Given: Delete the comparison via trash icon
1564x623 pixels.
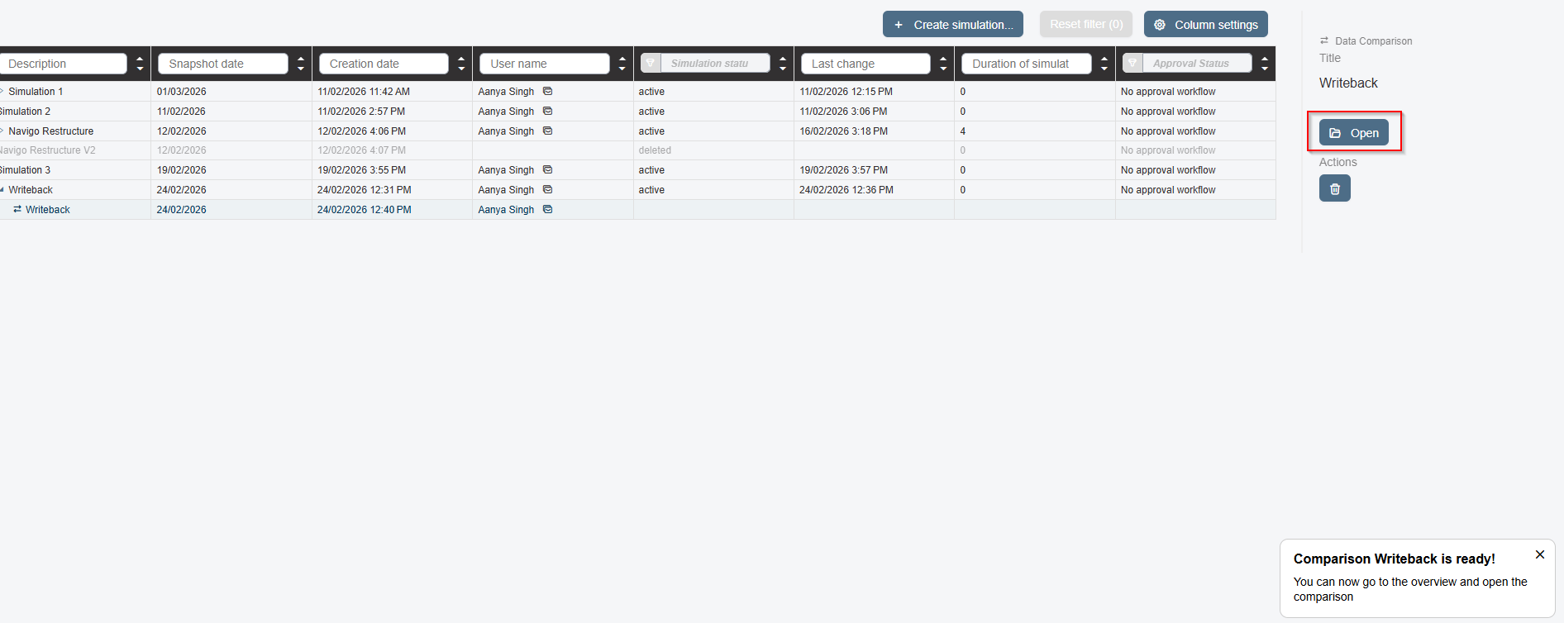Looking at the screenshot, I should (1335, 188).
